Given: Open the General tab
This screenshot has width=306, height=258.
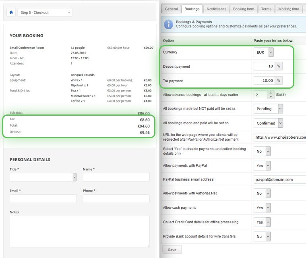Looking at the screenshot, I should 172,9.
